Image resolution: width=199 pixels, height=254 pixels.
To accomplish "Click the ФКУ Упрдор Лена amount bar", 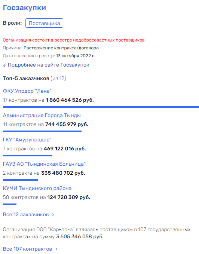I will (x=101, y=107).
